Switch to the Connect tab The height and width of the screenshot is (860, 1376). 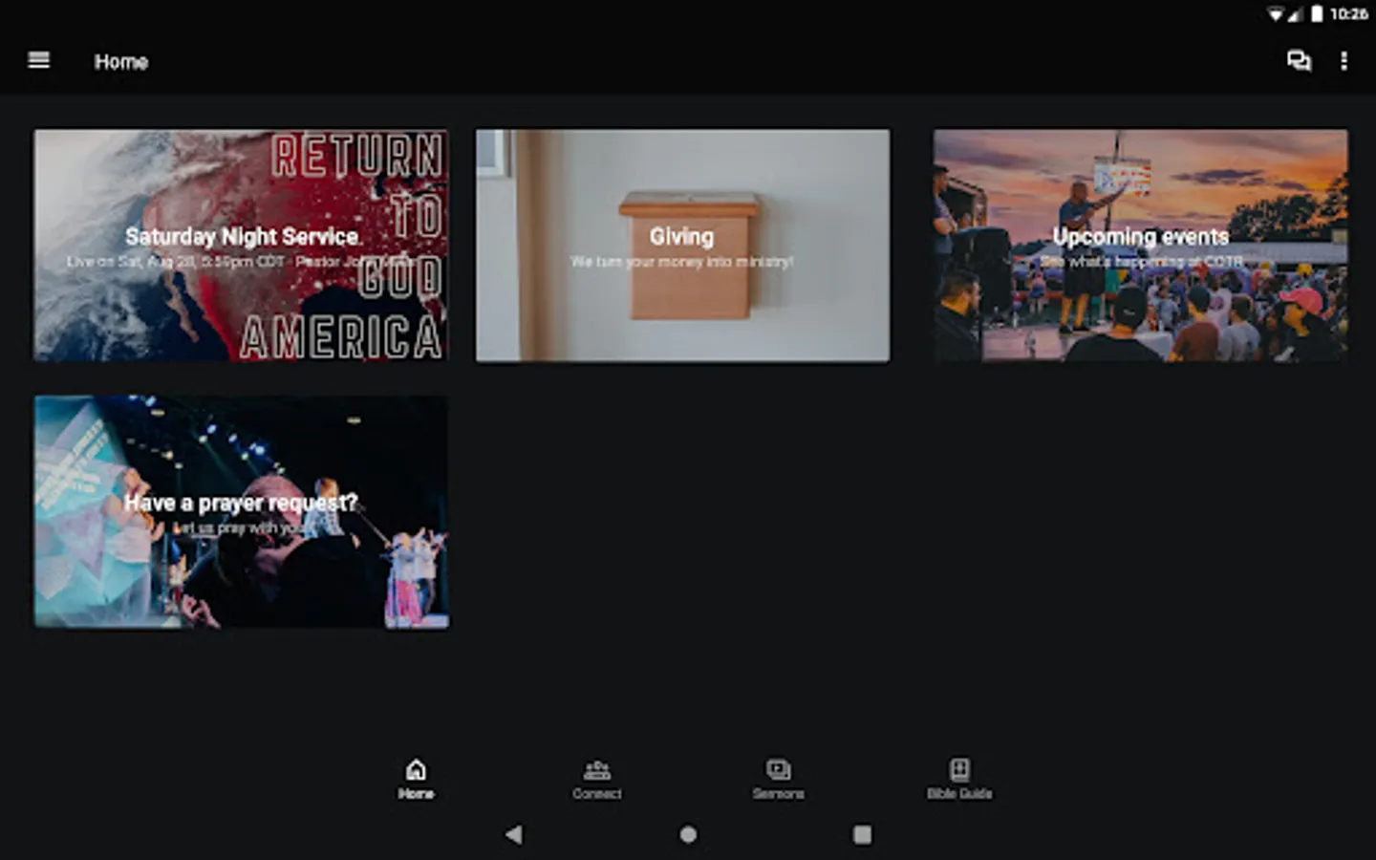(597, 779)
